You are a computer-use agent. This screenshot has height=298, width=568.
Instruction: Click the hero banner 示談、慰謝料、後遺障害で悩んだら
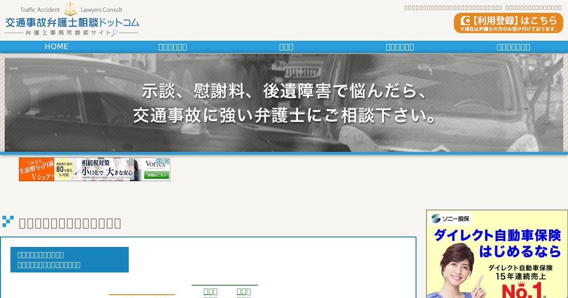(284, 103)
